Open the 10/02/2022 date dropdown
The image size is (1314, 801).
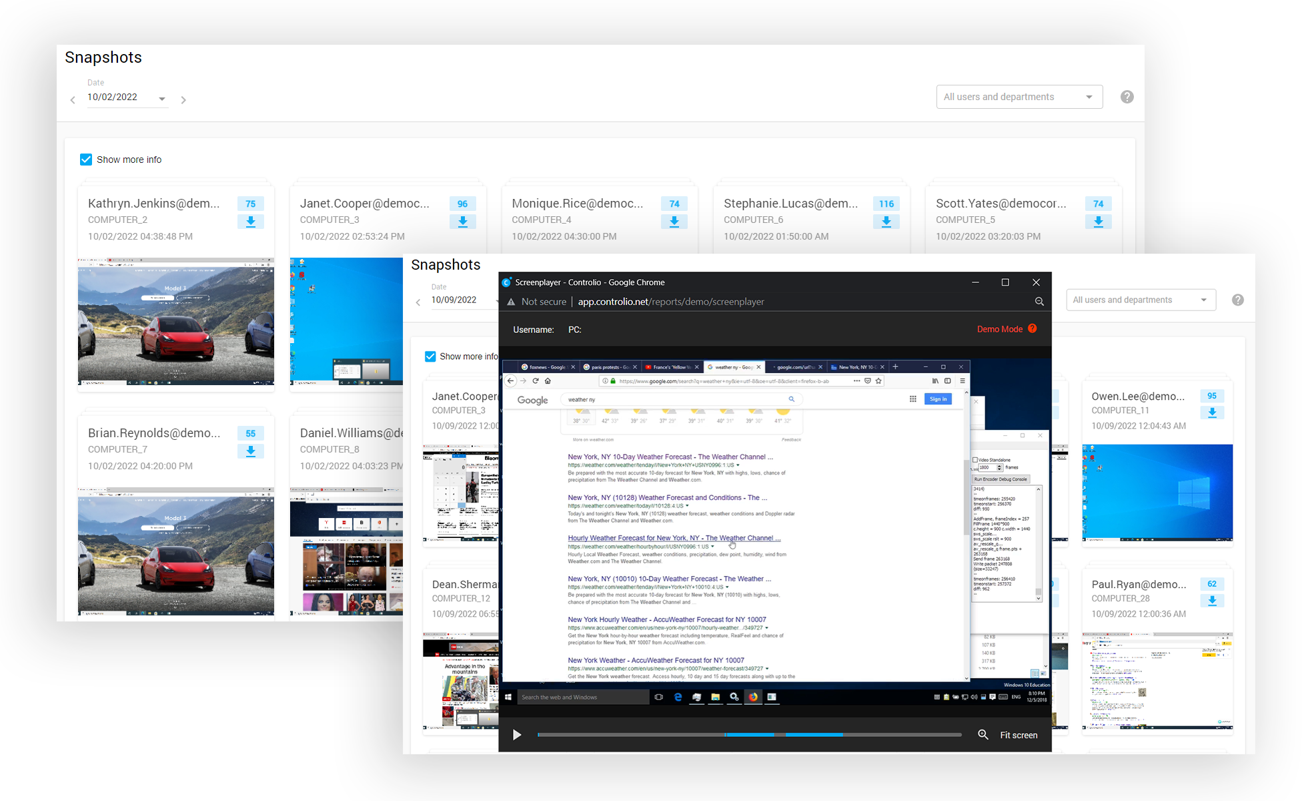[161, 99]
